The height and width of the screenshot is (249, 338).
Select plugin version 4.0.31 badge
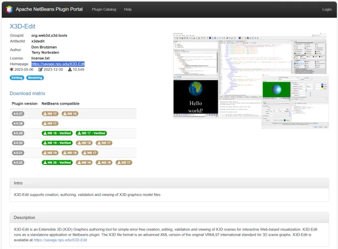[18, 153]
